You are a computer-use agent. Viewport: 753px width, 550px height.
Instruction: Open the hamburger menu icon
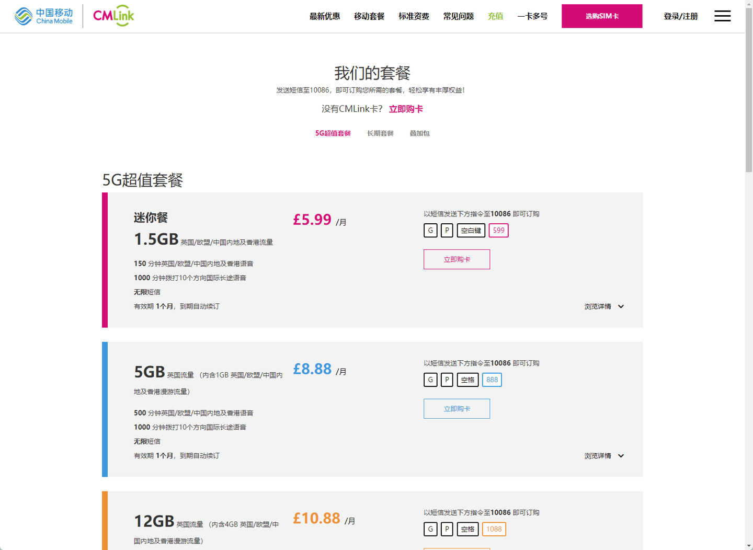[722, 16]
